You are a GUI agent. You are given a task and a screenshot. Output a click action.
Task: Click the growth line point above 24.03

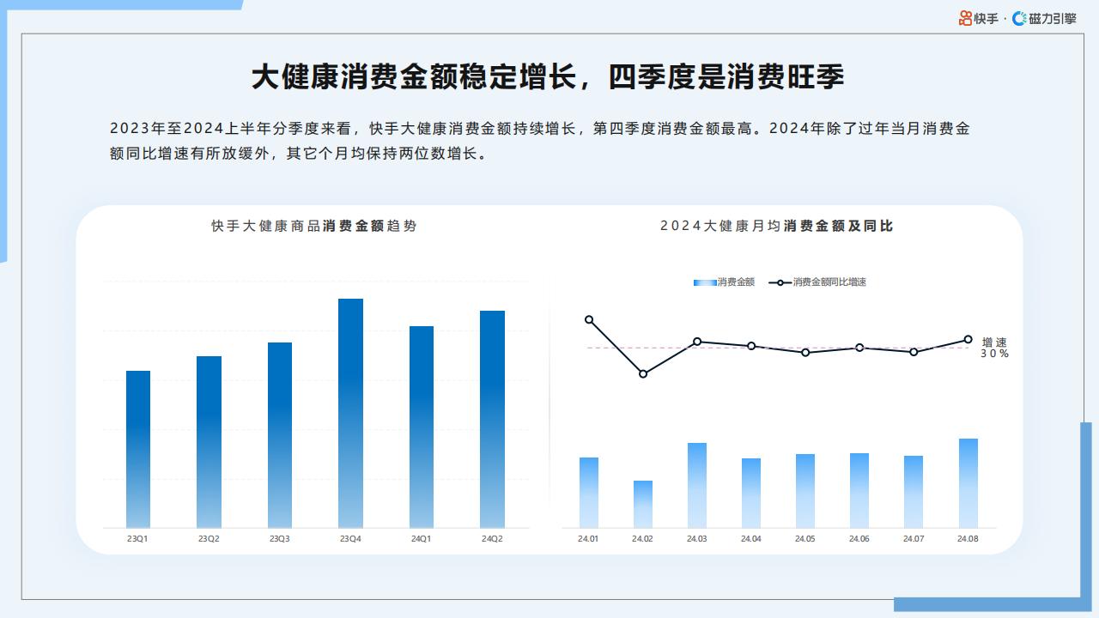point(697,342)
